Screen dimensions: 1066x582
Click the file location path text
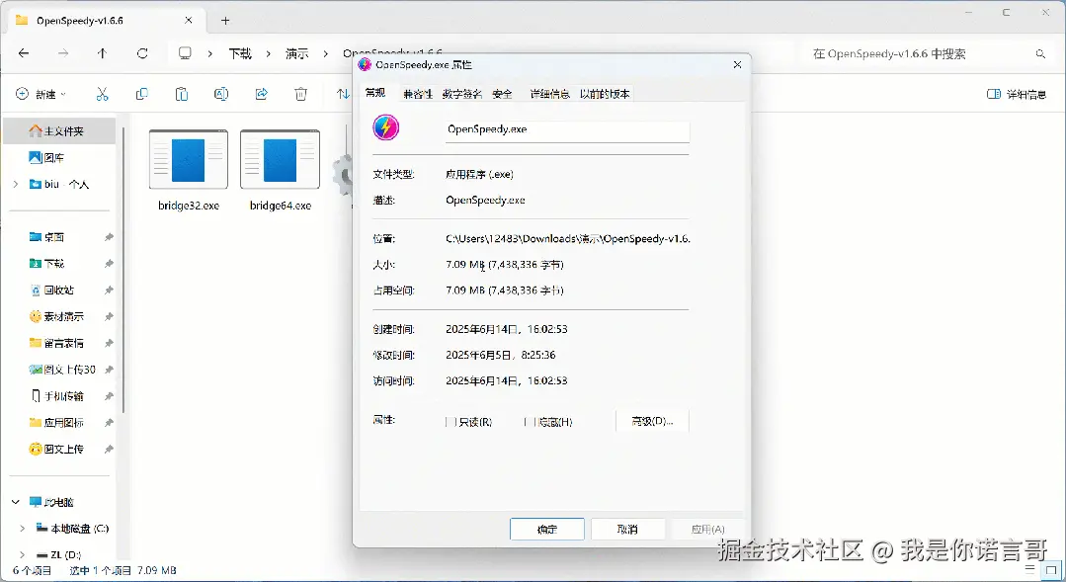click(568, 239)
